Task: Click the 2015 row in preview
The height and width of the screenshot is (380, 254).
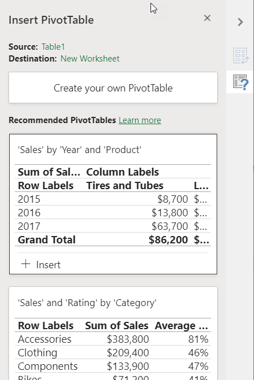Action: pos(113,199)
